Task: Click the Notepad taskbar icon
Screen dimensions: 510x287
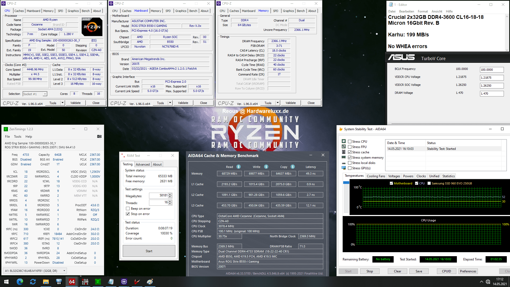Action: 111,282
